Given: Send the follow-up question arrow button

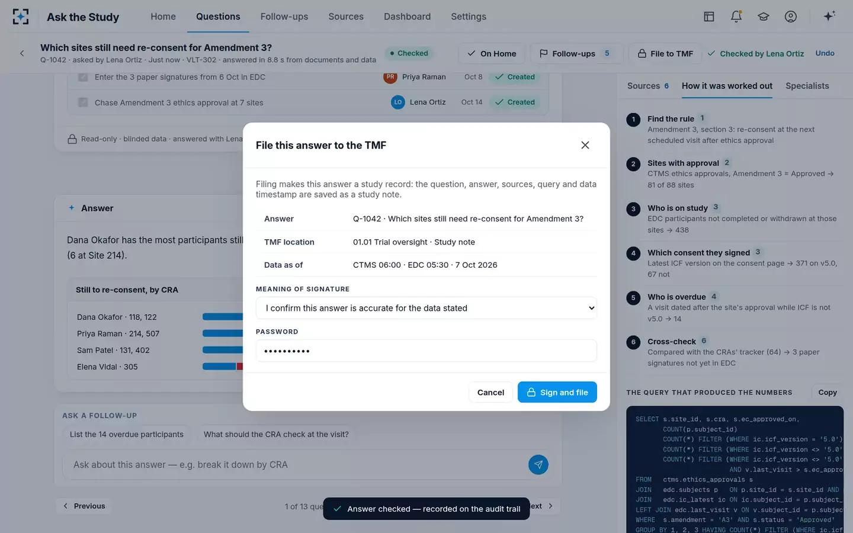Looking at the screenshot, I should click(538, 465).
